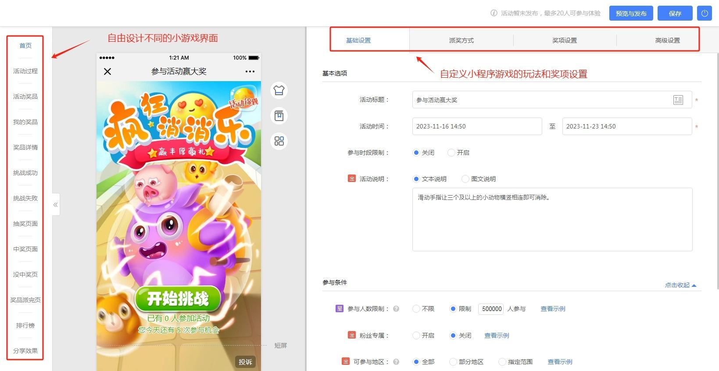Click the info icon before 活动暂未发布 notice
719x371 pixels.
point(494,13)
